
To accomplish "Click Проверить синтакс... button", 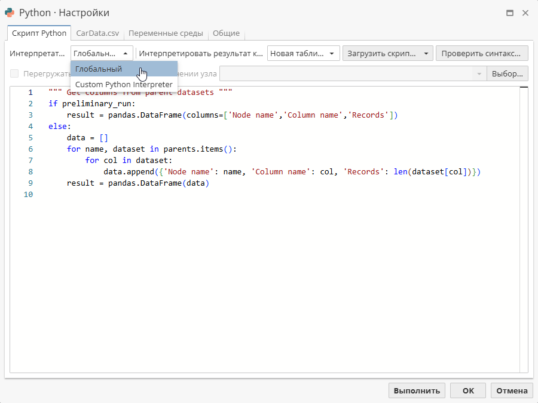I will click(x=482, y=54).
